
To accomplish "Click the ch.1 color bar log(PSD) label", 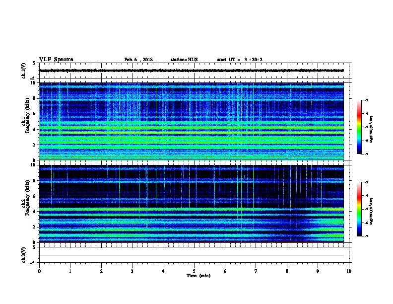I will [371, 129].
